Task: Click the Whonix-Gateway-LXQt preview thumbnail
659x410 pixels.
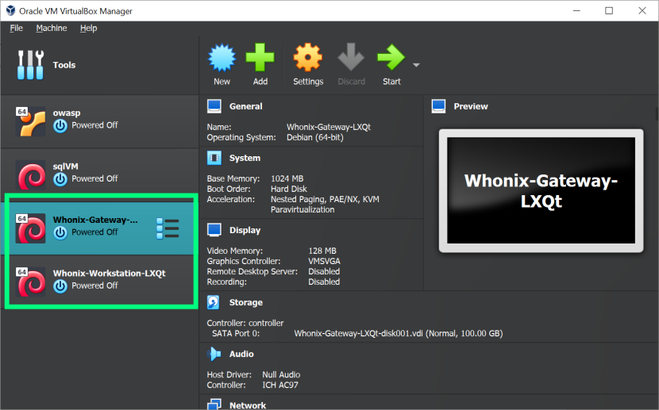Action: [541, 190]
